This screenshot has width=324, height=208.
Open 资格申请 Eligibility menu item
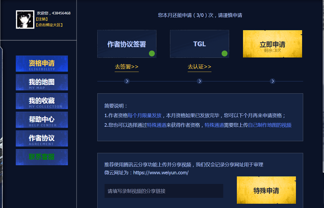pyautogui.click(x=42, y=64)
